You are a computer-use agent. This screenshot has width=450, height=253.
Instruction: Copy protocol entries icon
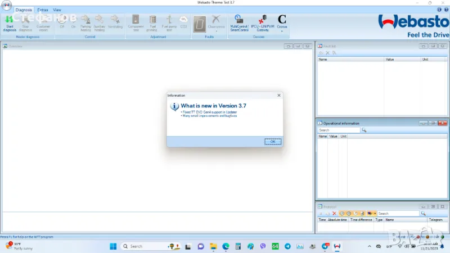point(327,214)
